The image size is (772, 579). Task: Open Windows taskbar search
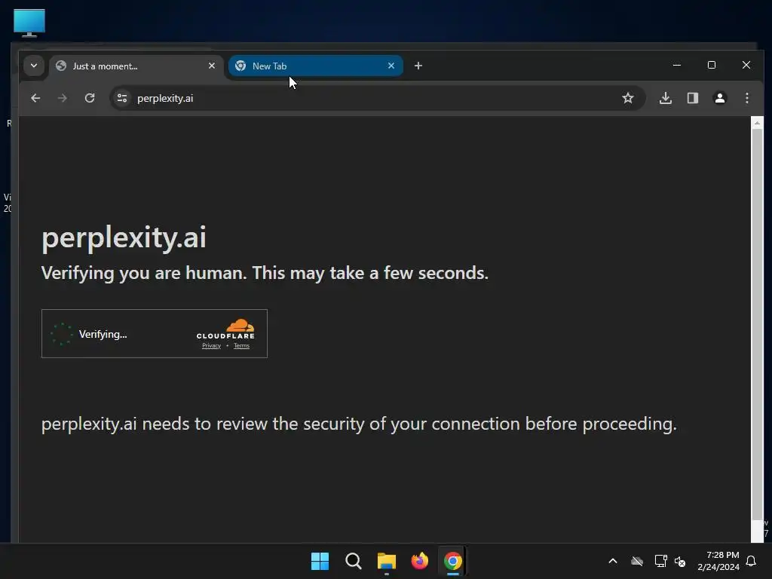coord(353,561)
